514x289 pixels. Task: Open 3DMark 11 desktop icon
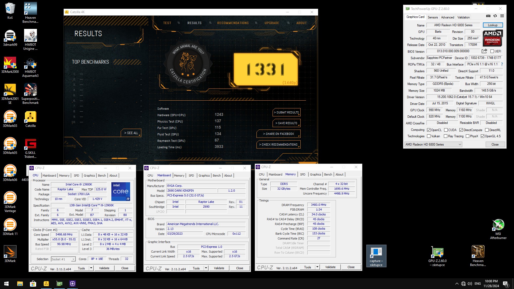pyautogui.click(x=10, y=227)
